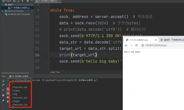Click the '/login' console output line

(16, 101)
